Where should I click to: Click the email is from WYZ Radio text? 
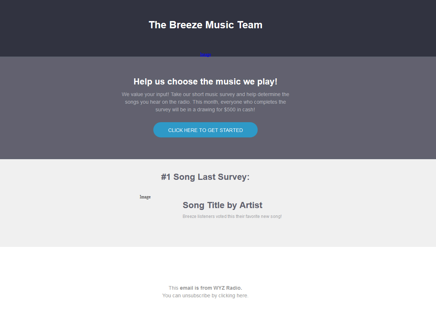pos(211,288)
